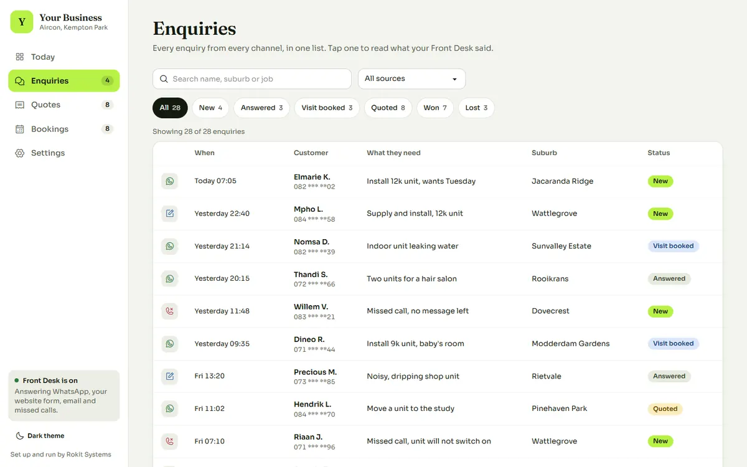747x467 pixels.
Task: Click 'Noisy, dripping shop unit' text
Action: click(x=413, y=376)
